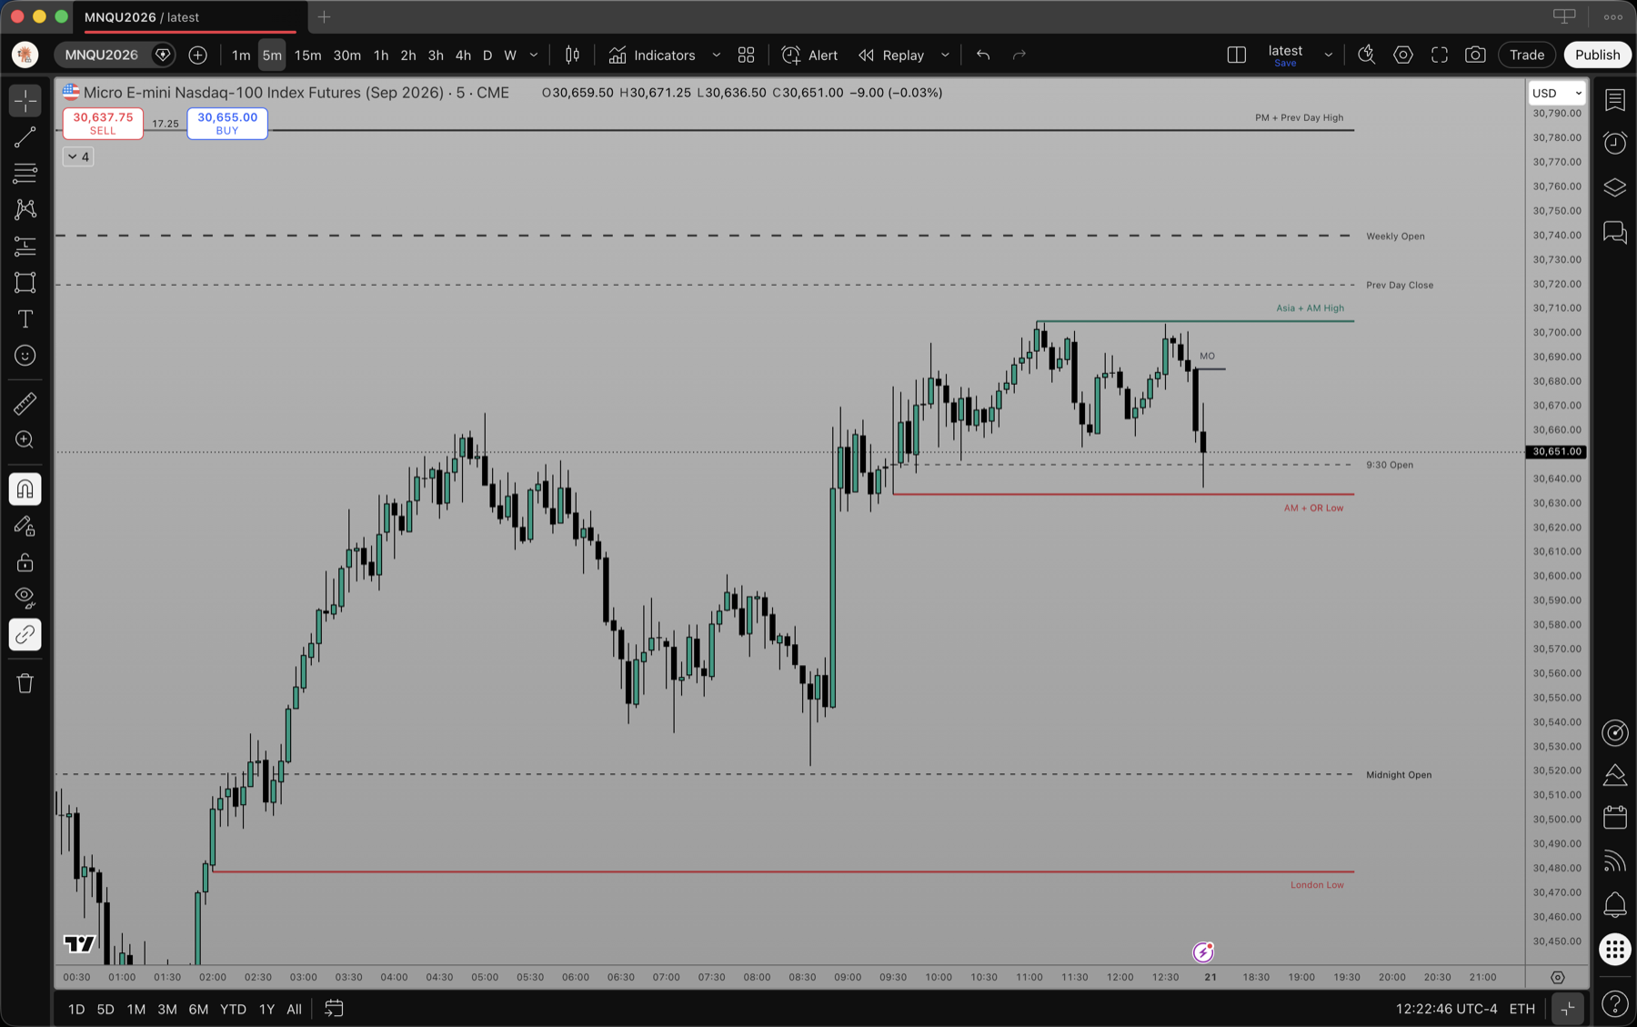
Task: Open the quick search icon
Action: point(1367,55)
